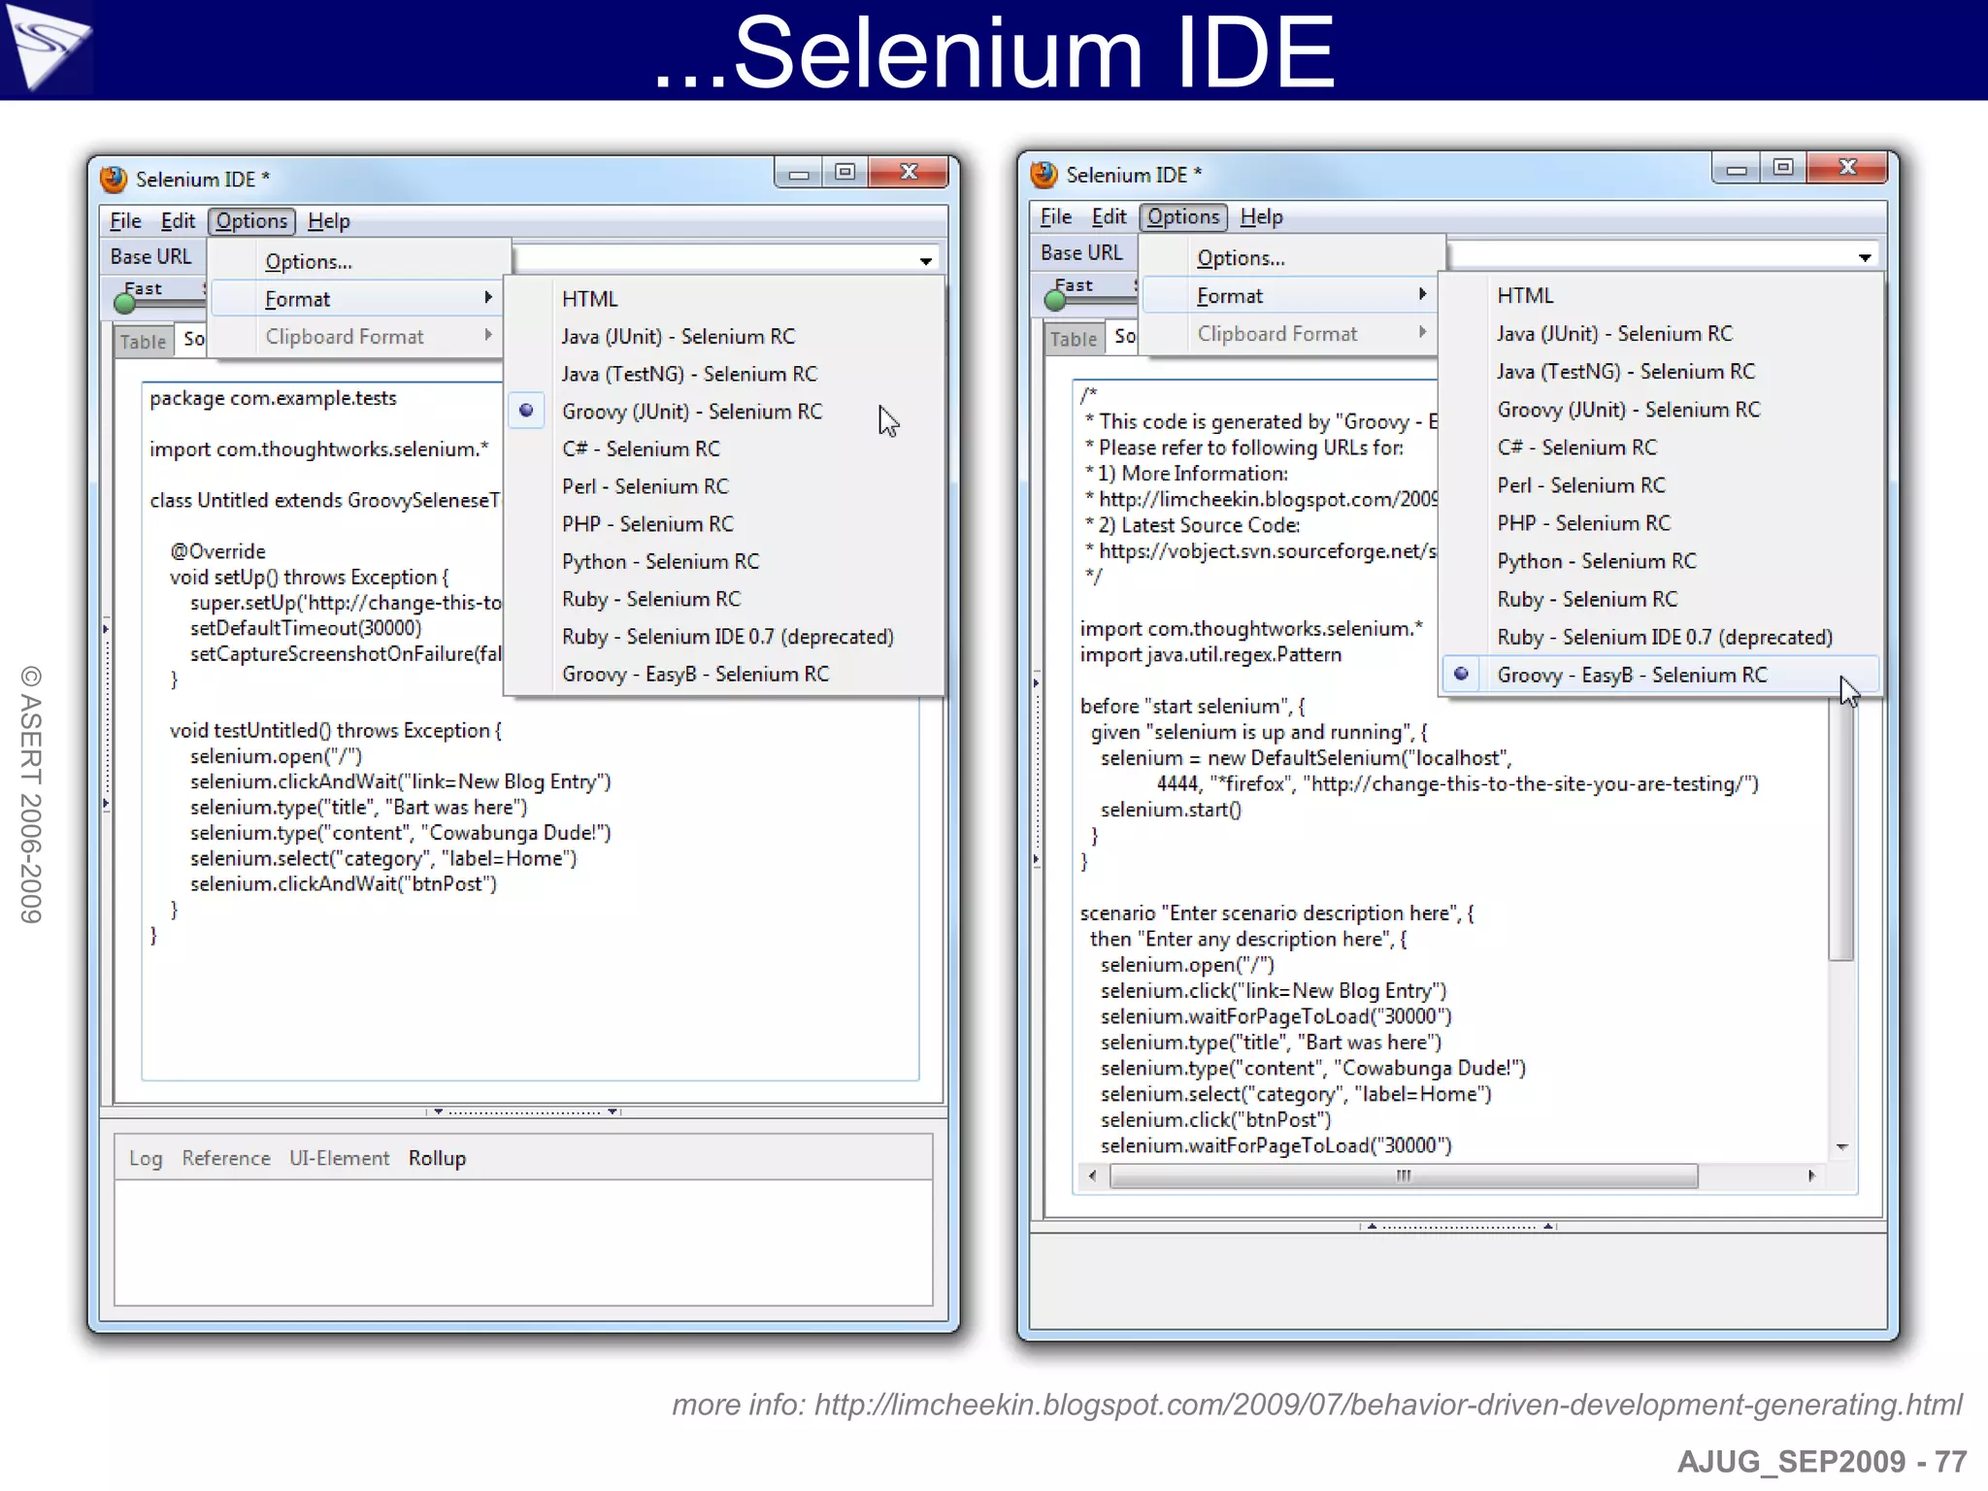The height and width of the screenshot is (1491, 1988).
Task: Select Java (TestNG) format in left window
Action: [x=724, y=375]
